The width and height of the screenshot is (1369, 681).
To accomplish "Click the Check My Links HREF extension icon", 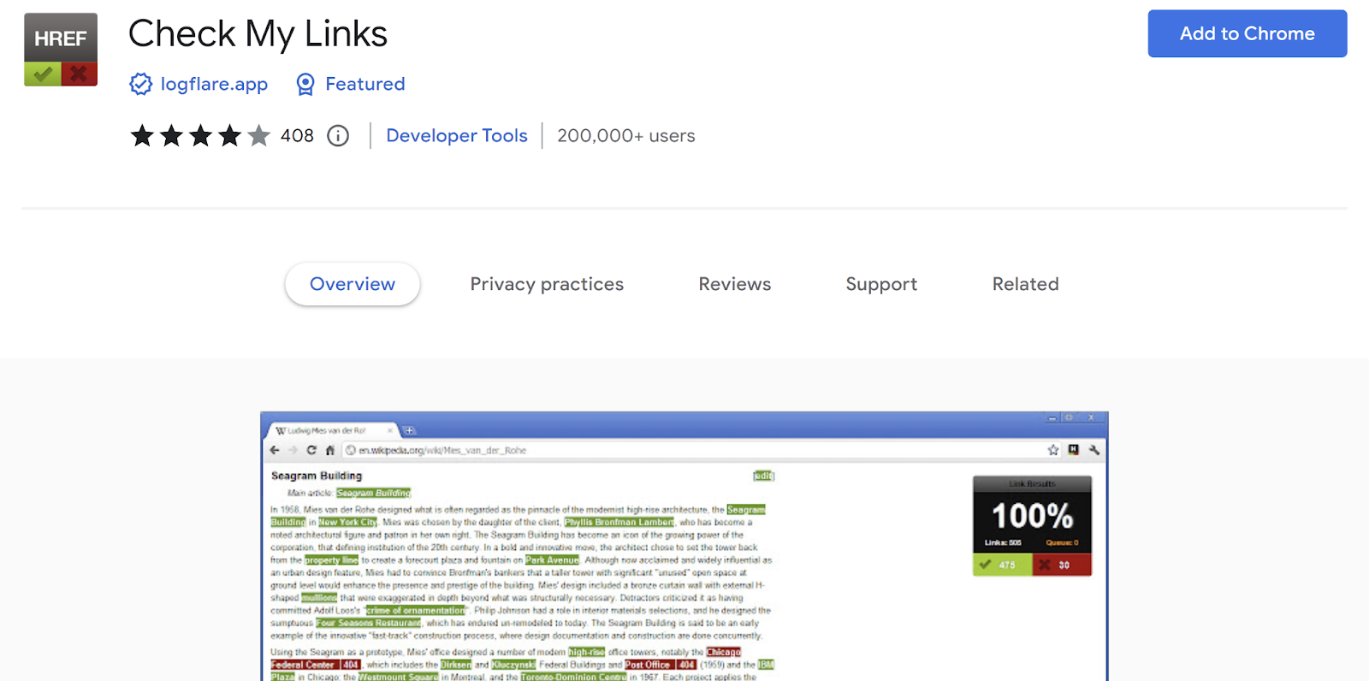I will point(61,50).
